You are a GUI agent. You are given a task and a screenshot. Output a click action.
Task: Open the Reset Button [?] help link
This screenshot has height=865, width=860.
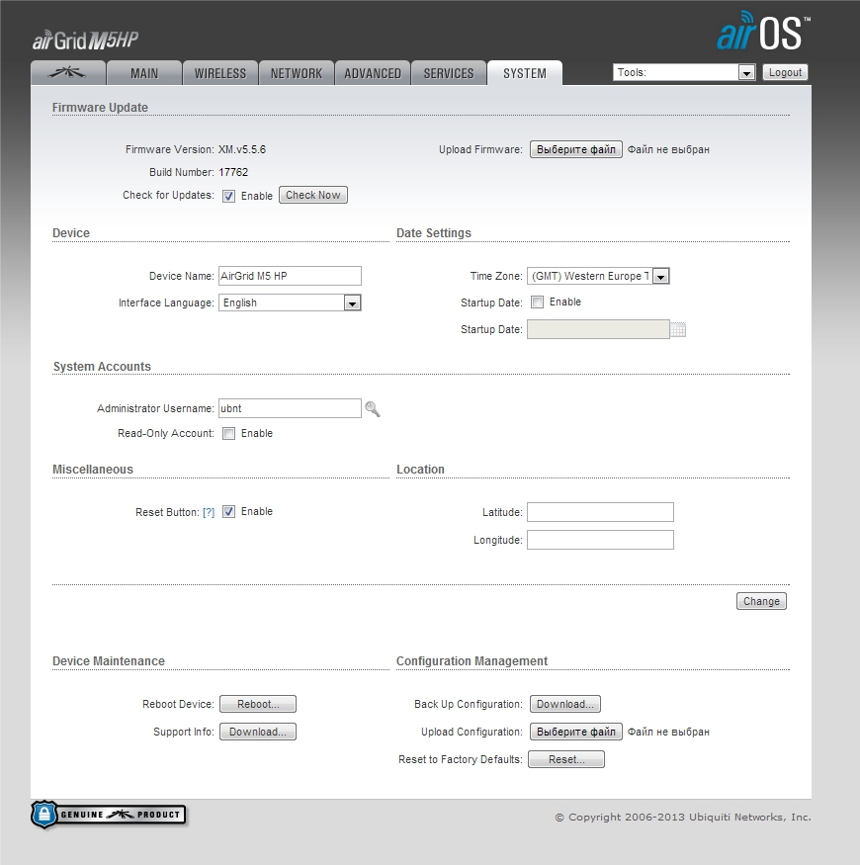tap(209, 512)
